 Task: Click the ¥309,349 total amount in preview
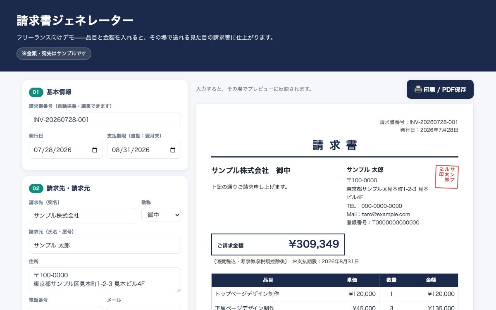tap(314, 244)
